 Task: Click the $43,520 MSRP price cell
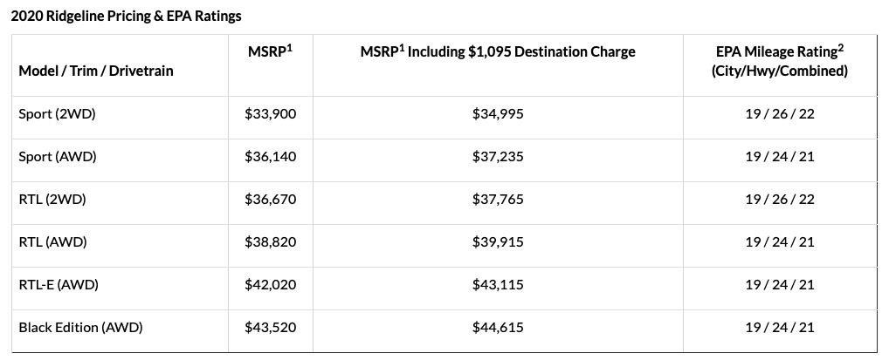271,327
